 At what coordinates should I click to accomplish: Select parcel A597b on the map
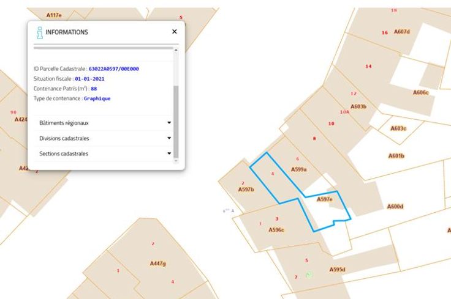(246, 190)
